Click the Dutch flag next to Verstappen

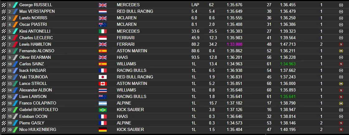click(x=103, y=12)
